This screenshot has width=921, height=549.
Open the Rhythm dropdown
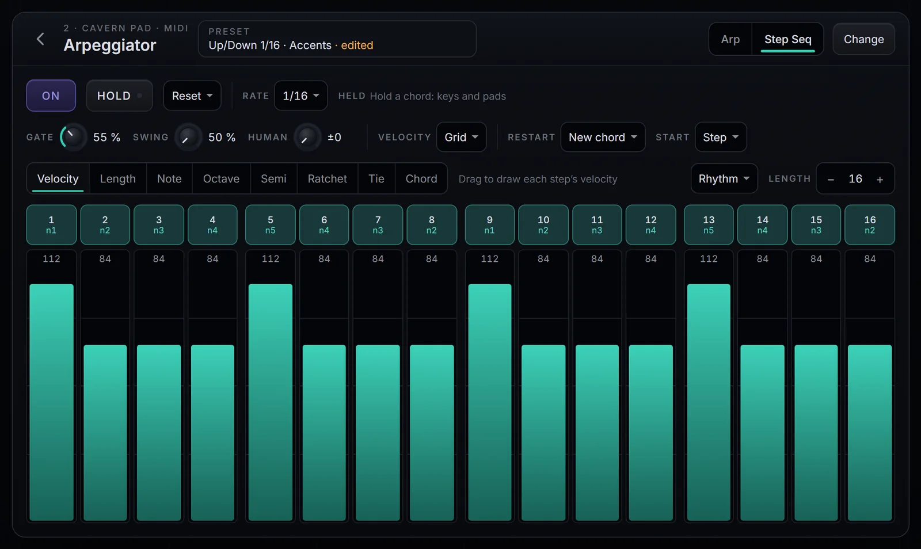724,178
